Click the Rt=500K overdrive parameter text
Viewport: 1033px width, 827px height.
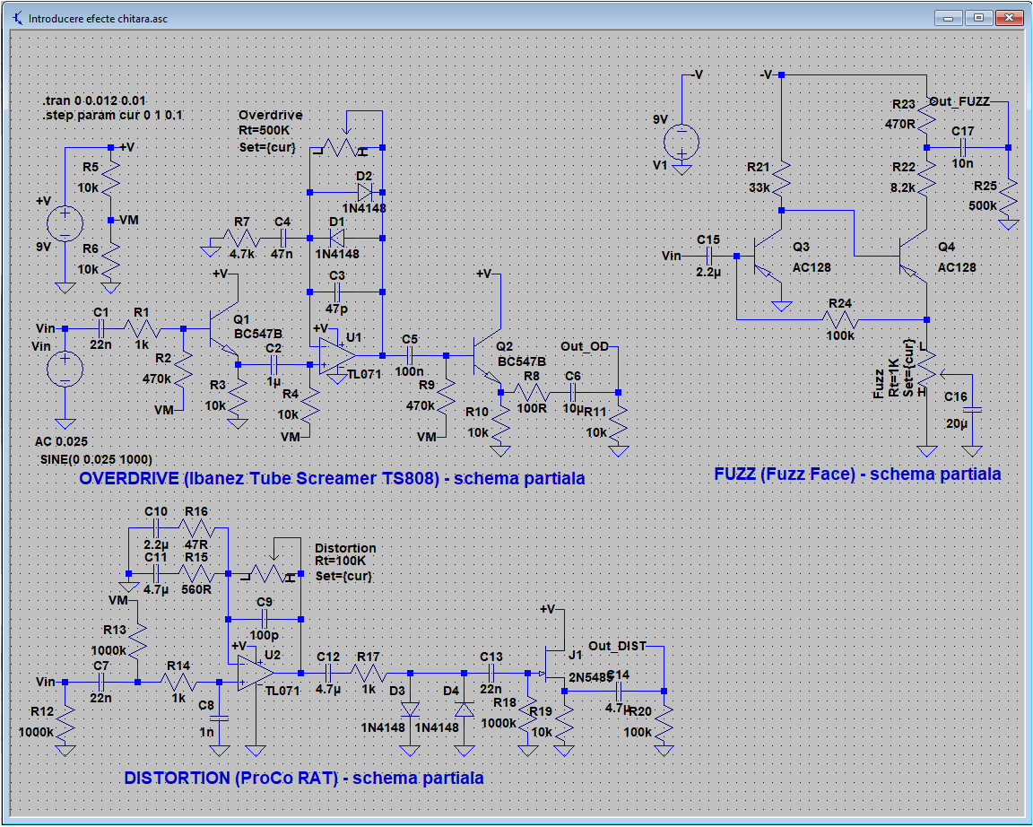[x=265, y=130]
